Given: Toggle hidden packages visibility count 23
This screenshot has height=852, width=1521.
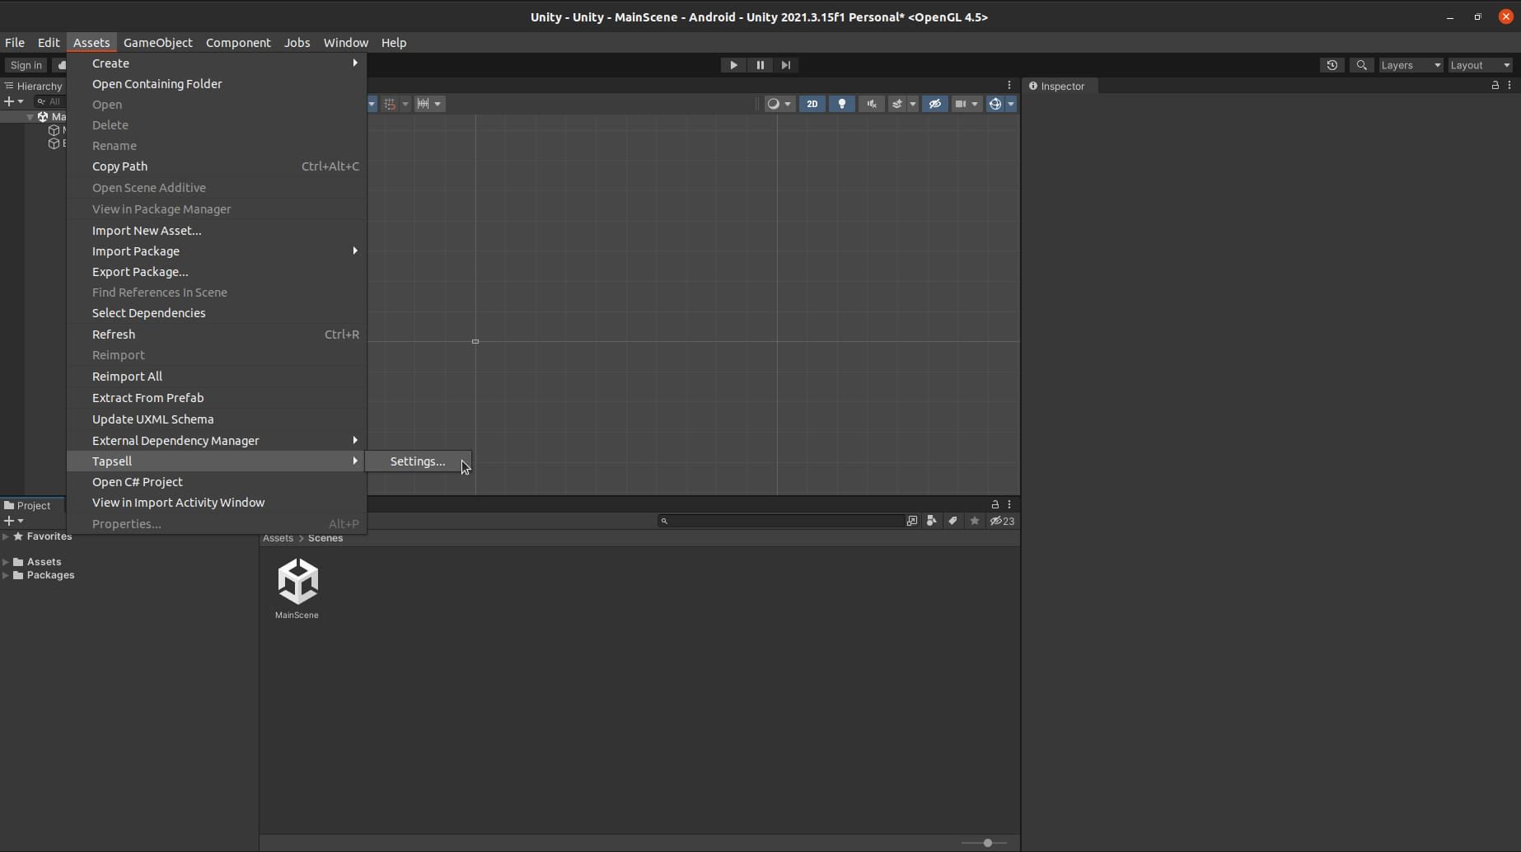Looking at the screenshot, I should (1002, 521).
